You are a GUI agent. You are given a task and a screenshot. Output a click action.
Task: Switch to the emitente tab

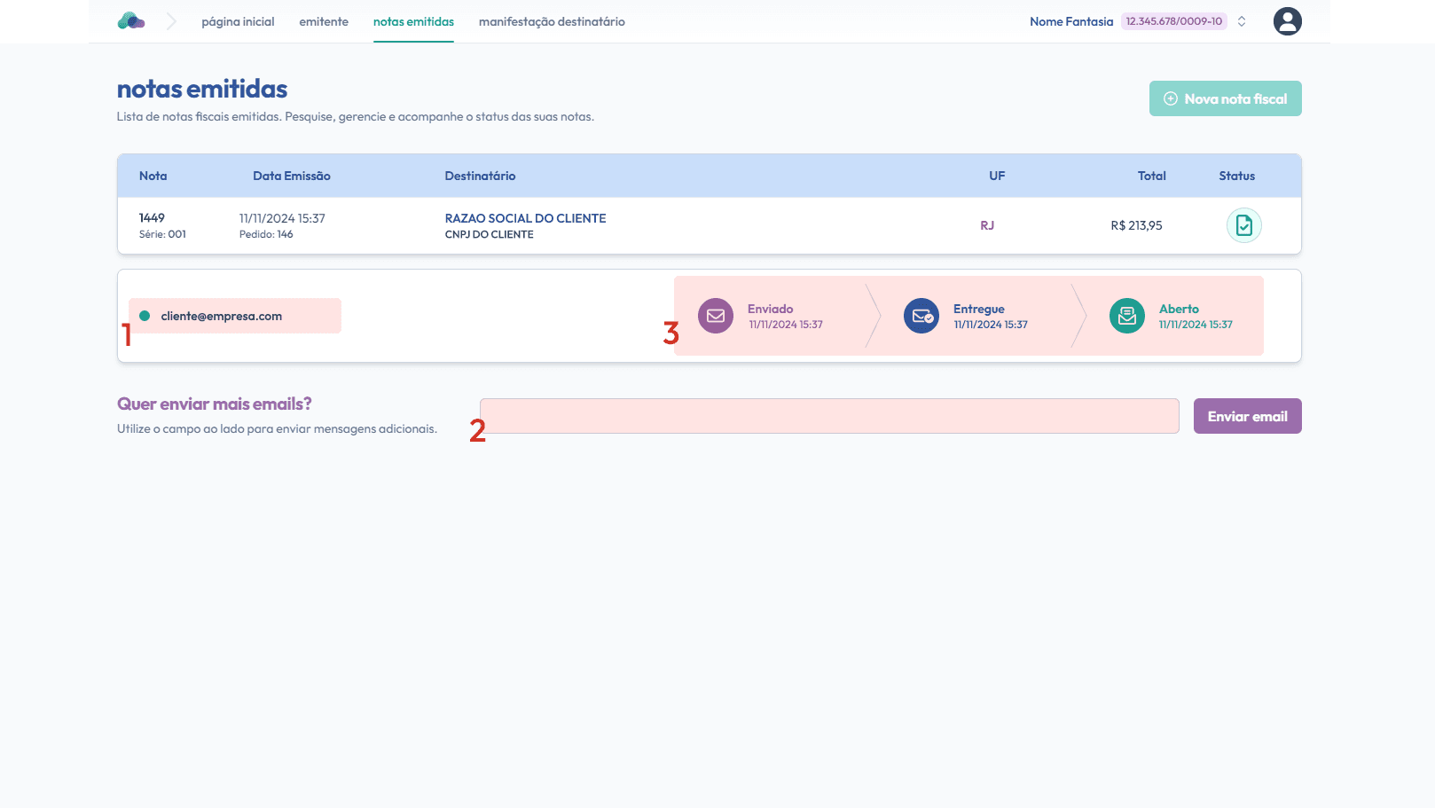click(324, 21)
